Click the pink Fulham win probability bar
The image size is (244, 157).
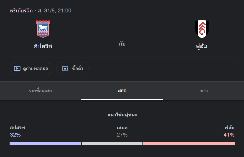(x=189, y=144)
